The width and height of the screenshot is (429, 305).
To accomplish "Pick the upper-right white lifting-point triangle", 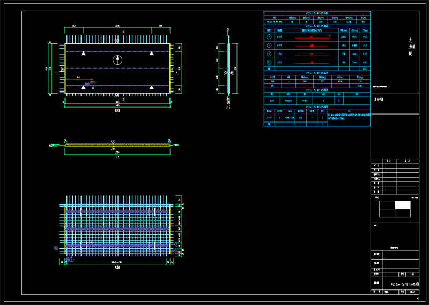I will coord(151,54).
